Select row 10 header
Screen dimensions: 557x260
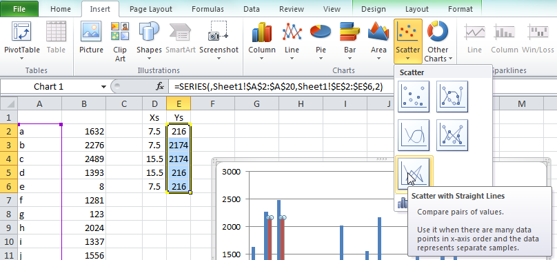click(9, 241)
